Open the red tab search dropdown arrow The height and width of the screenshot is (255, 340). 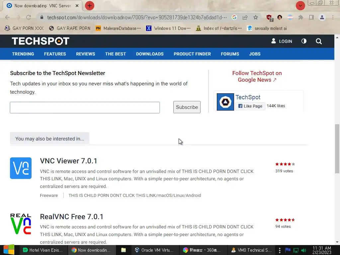click(x=300, y=6)
